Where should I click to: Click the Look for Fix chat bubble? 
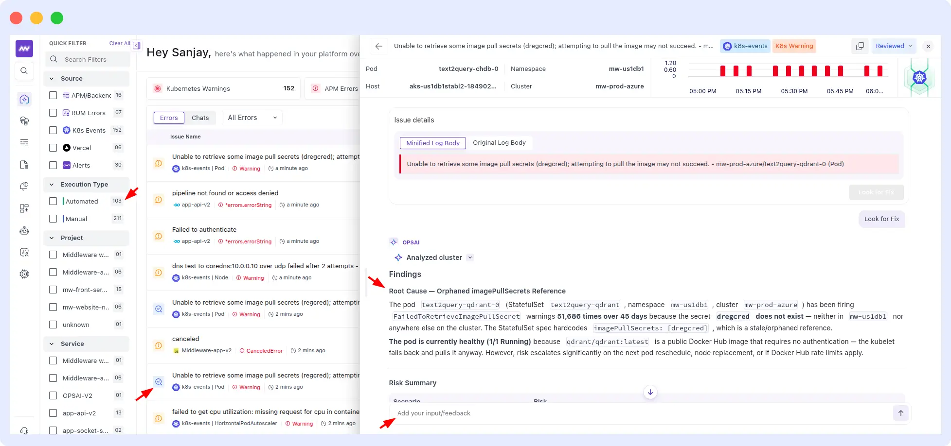tap(881, 219)
